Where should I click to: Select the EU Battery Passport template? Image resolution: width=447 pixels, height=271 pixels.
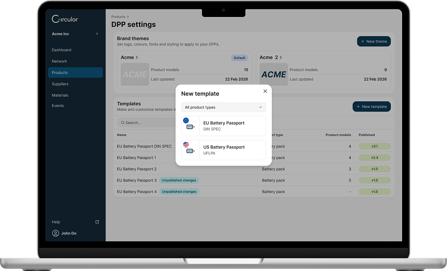(x=223, y=126)
